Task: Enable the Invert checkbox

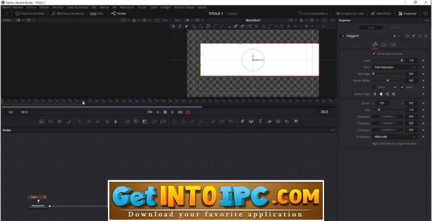Action: click(x=374, y=87)
